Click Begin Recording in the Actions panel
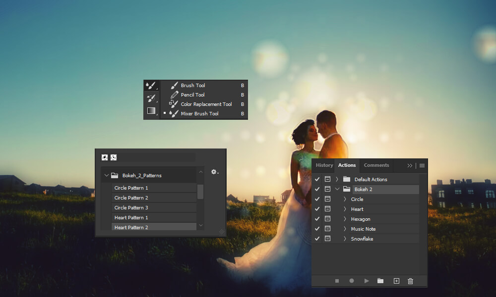The width and height of the screenshot is (496, 297). (x=352, y=281)
